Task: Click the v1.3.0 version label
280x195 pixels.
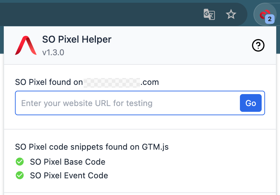Action: [53, 53]
